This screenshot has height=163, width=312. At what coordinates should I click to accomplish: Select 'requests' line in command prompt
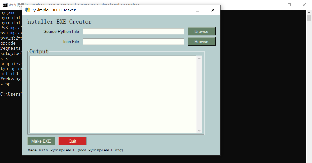click(x=10, y=48)
